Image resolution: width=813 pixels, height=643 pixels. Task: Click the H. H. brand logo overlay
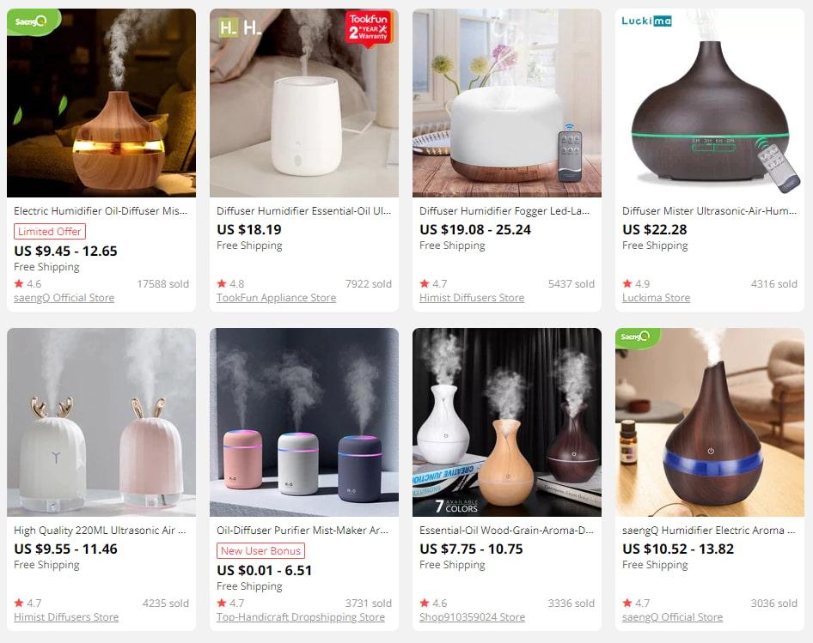click(240, 27)
